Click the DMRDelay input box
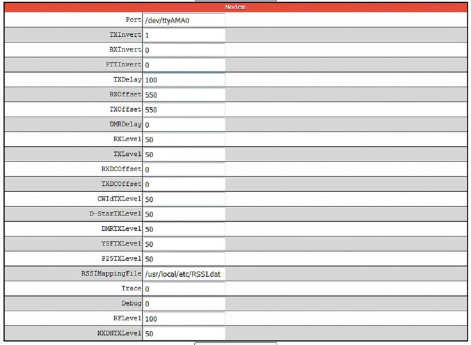Image resolution: width=471 pixels, height=345 pixels. click(x=184, y=125)
